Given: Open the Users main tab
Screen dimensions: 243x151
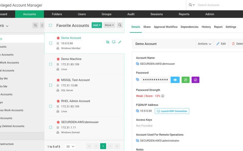Looking at the screenshot, I should pyautogui.click(x=82, y=14).
